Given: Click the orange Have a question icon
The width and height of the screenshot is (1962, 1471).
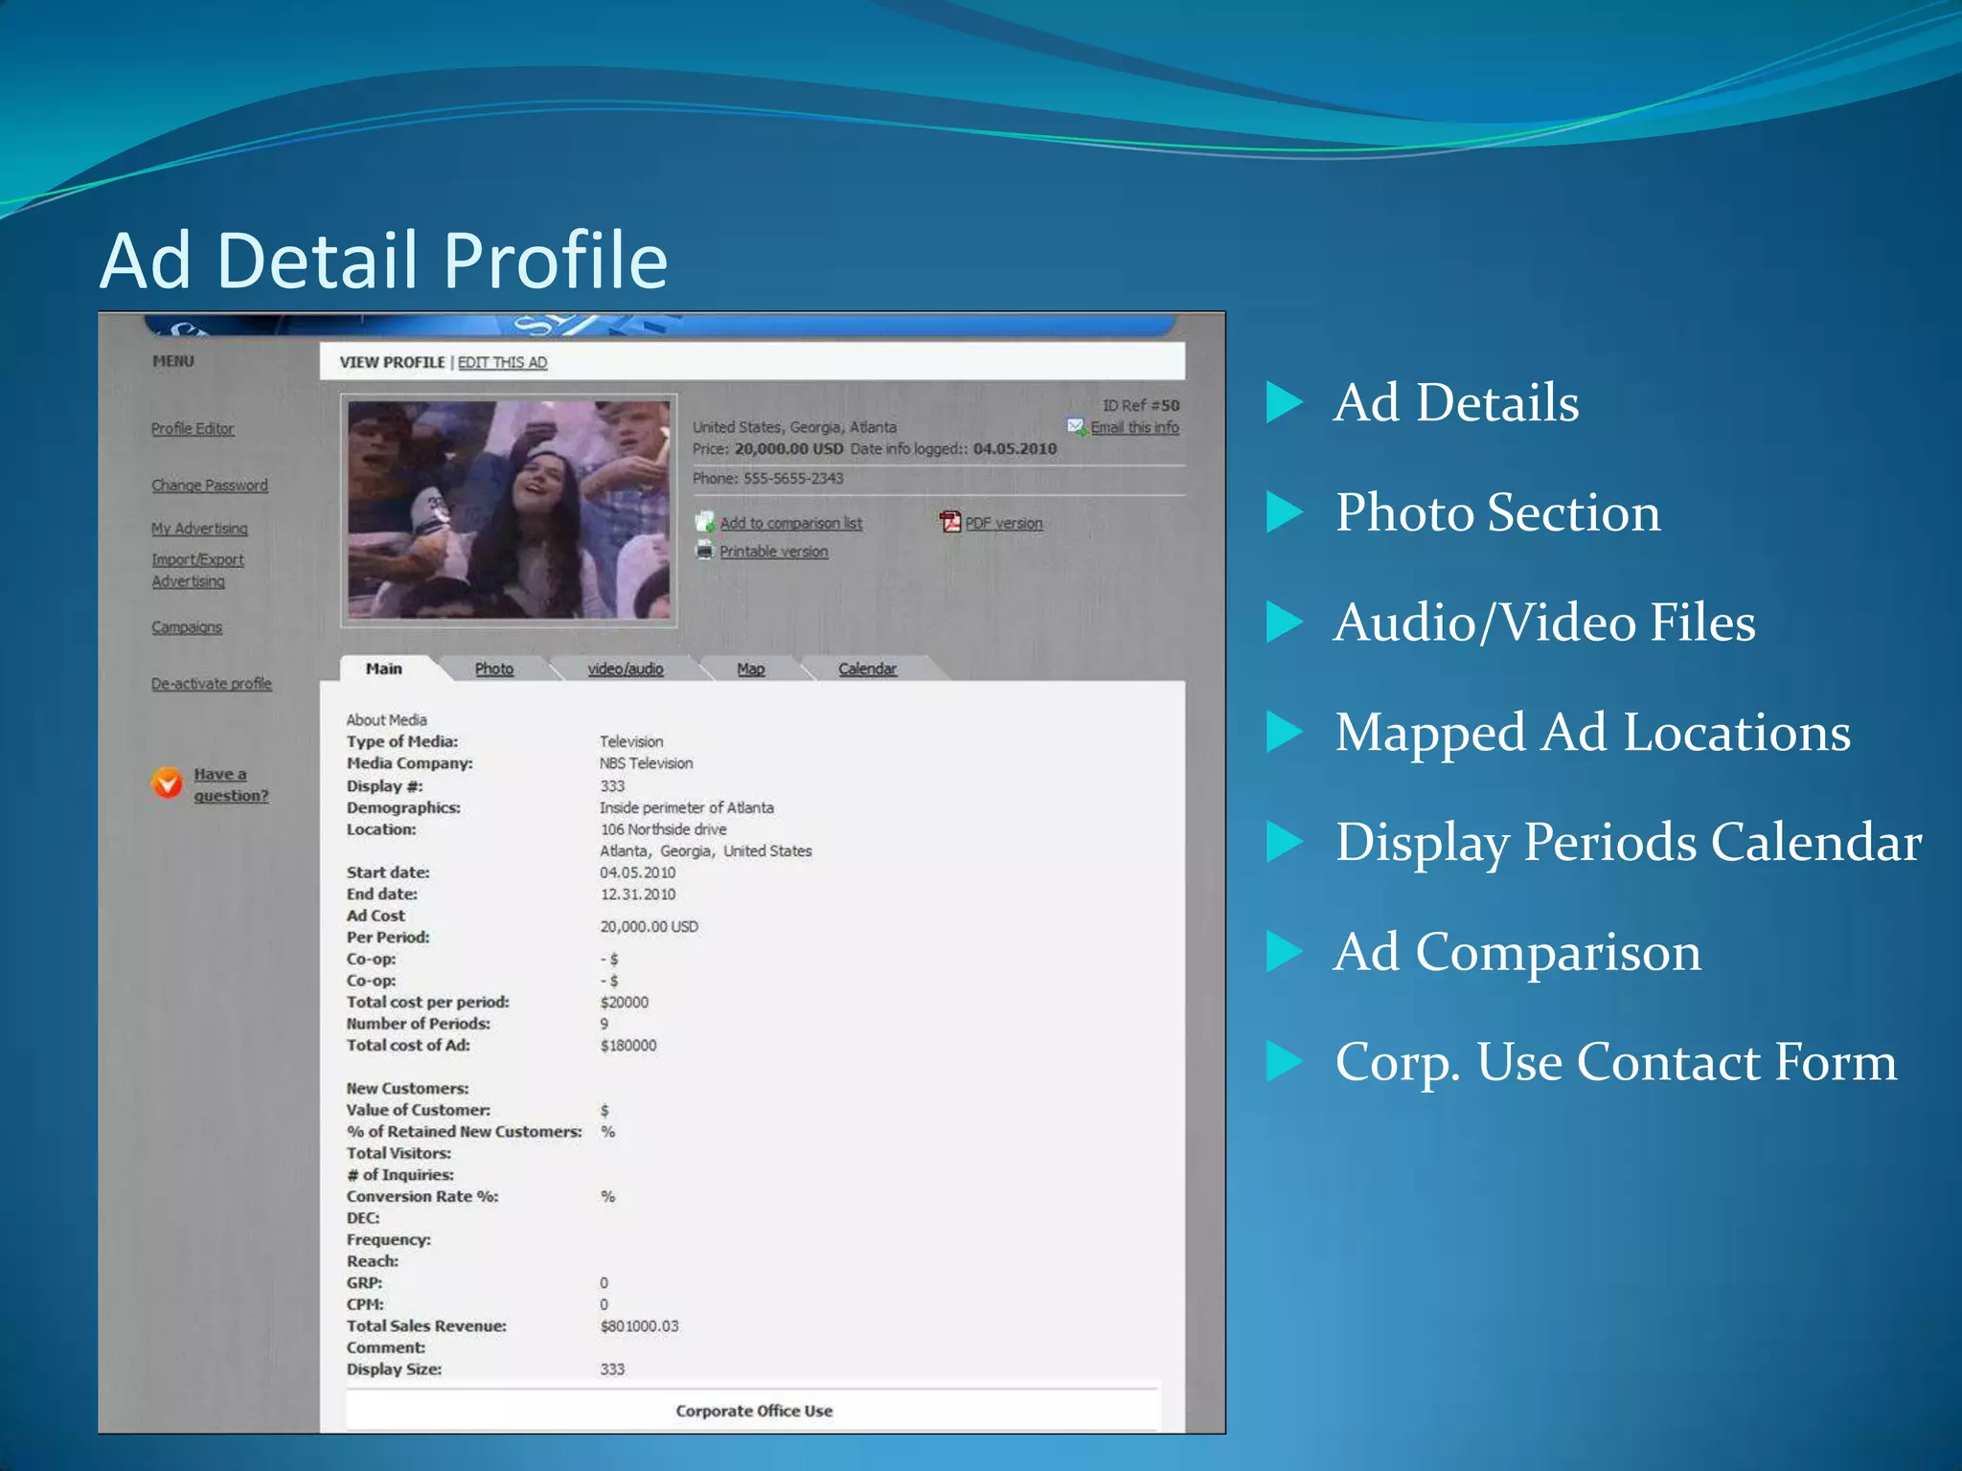Looking at the screenshot, I should click(x=167, y=783).
